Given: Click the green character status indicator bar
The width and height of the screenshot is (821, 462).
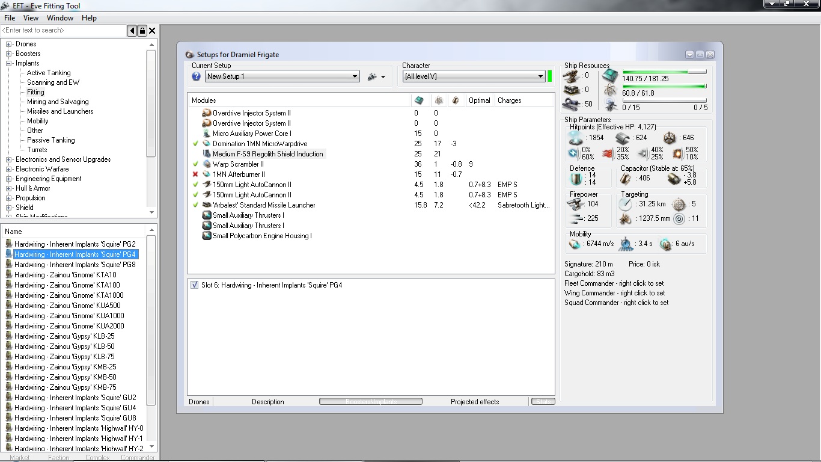Looking at the screenshot, I should (x=549, y=76).
